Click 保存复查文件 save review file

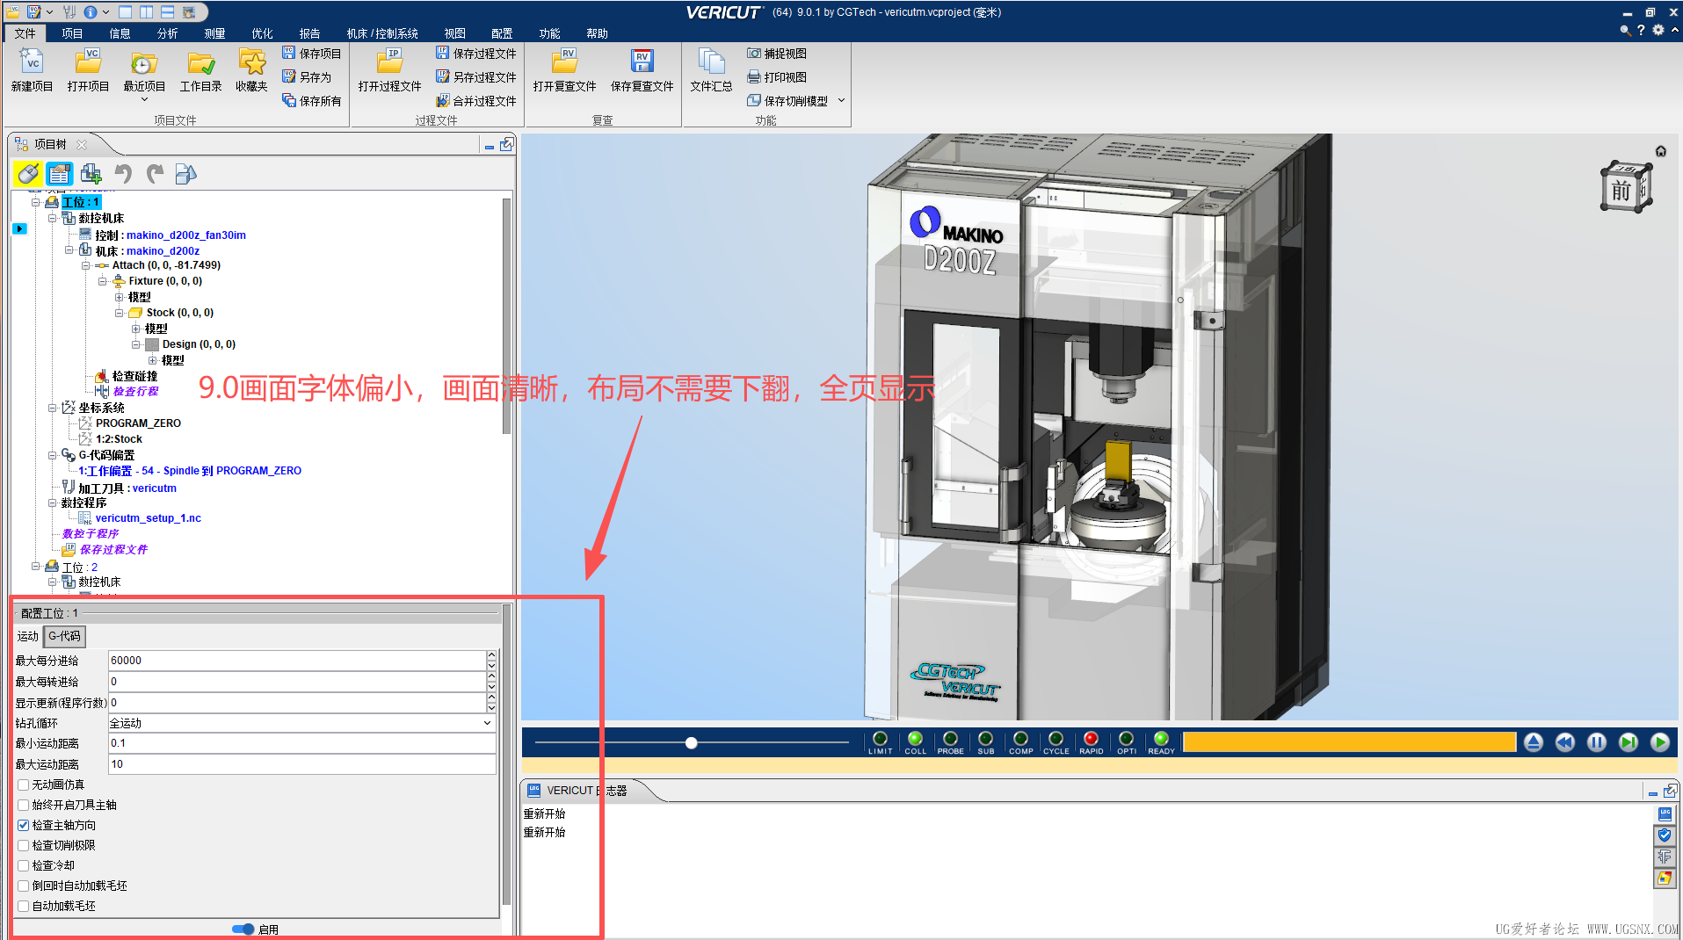[642, 69]
